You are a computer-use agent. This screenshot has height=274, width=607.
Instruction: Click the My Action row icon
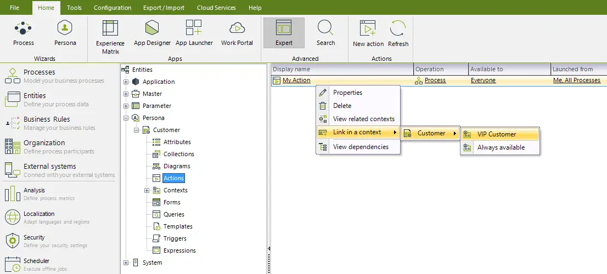277,81
